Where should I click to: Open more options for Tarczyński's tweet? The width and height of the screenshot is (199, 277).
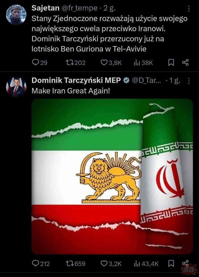pos(189,81)
